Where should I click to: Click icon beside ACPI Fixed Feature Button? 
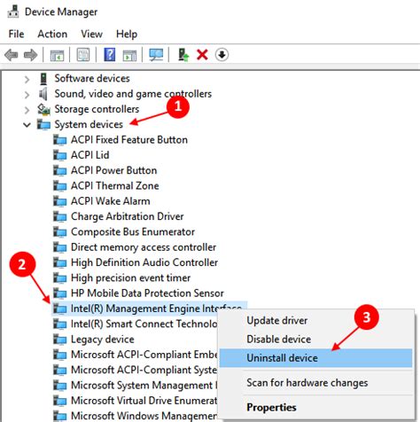coord(60,140)
